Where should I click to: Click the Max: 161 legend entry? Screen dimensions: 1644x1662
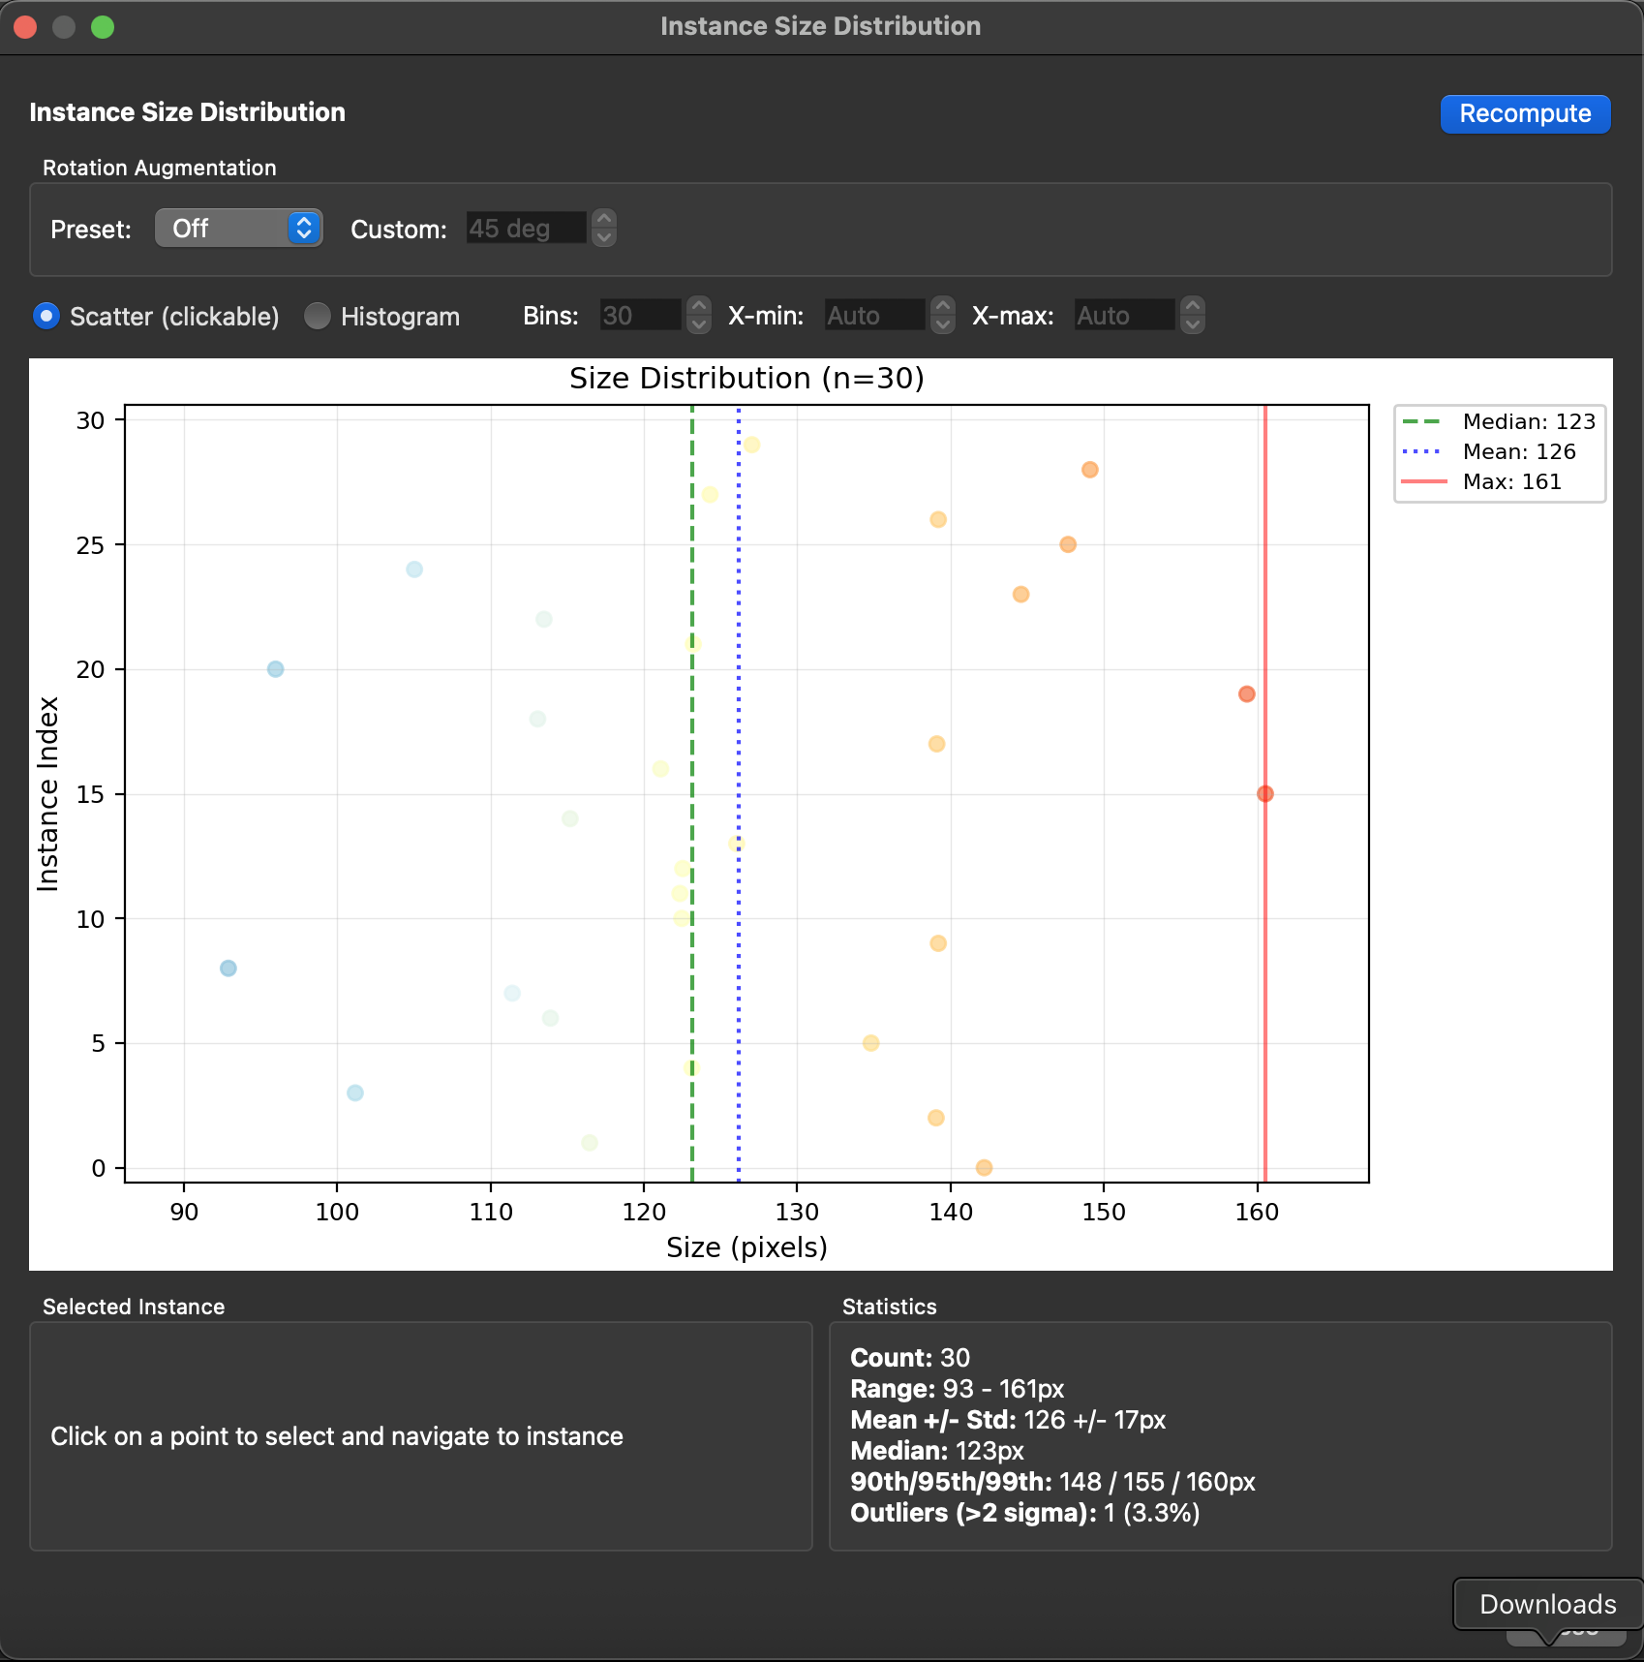tap(1482, 481)
